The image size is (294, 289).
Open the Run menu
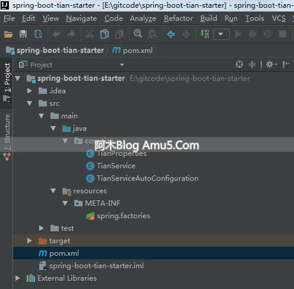pos(231,18)
